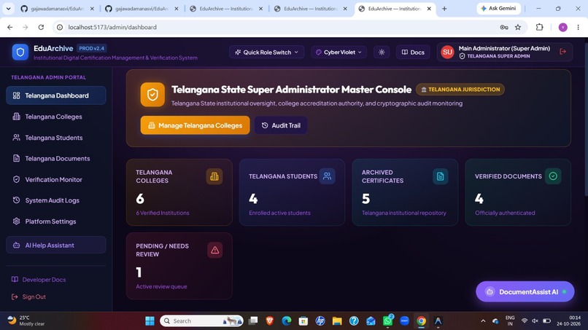This screenshot has width=588, height=330.
Task: Click the Windows Start button
Action: tap(150, 321)
